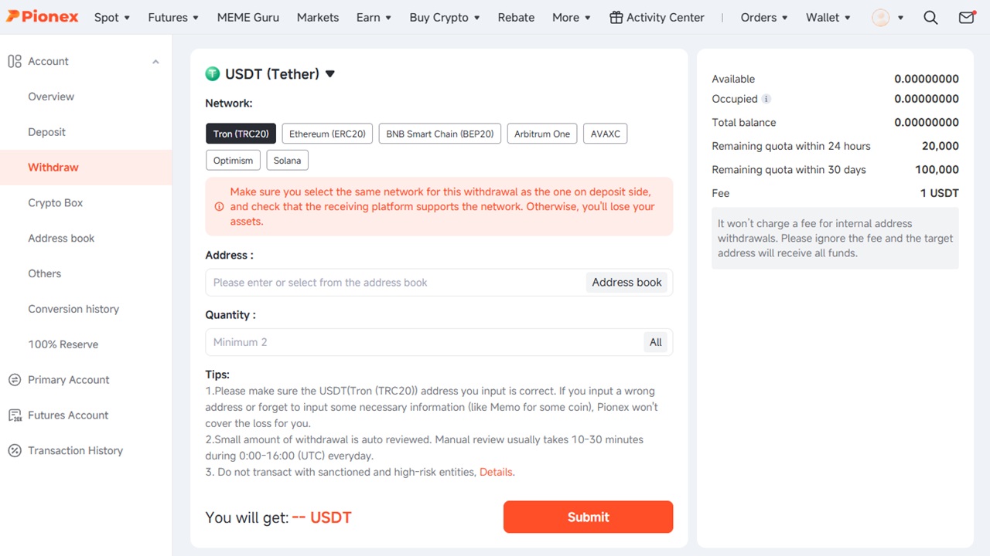Click the Futures Account sidebar icon
The width and height of the screenshot is (990, 556).
(15, 415)
